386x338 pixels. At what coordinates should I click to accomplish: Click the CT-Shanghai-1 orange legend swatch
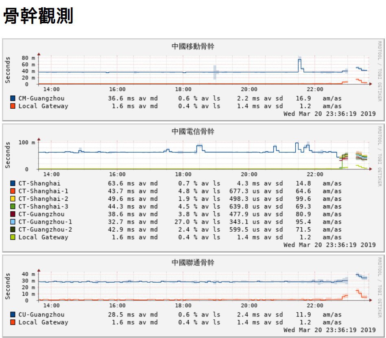pyautogui.click(x=13, y=191)
